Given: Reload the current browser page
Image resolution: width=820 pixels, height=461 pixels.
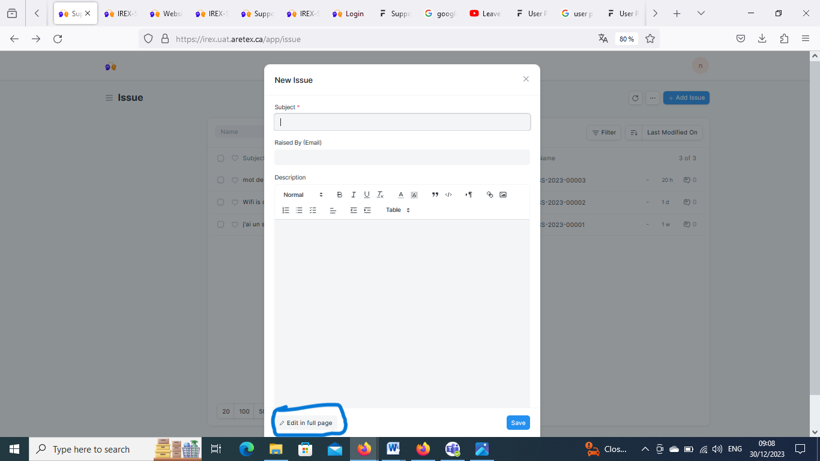Looking at the screenshot, I should 58,38.
